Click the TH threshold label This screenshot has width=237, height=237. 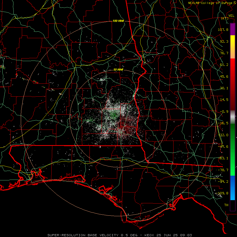tap(226, 205)
